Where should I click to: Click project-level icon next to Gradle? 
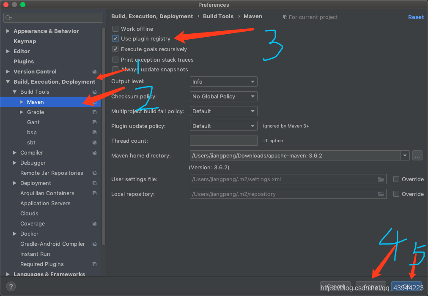click(94, 112)
